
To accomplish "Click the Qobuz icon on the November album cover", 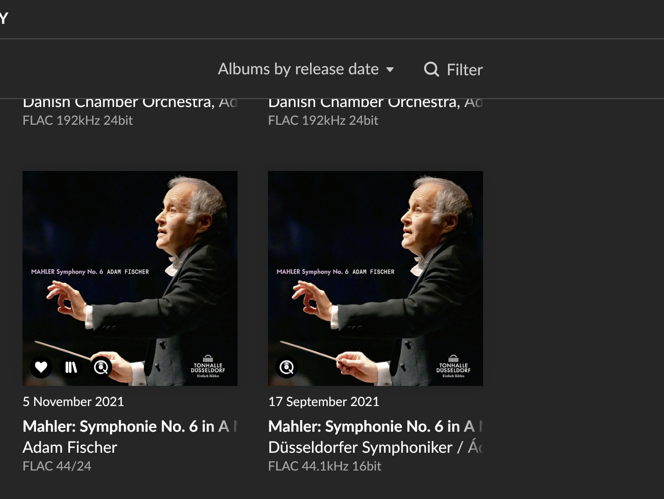I will pyautogui.click(x=101, y=367).
